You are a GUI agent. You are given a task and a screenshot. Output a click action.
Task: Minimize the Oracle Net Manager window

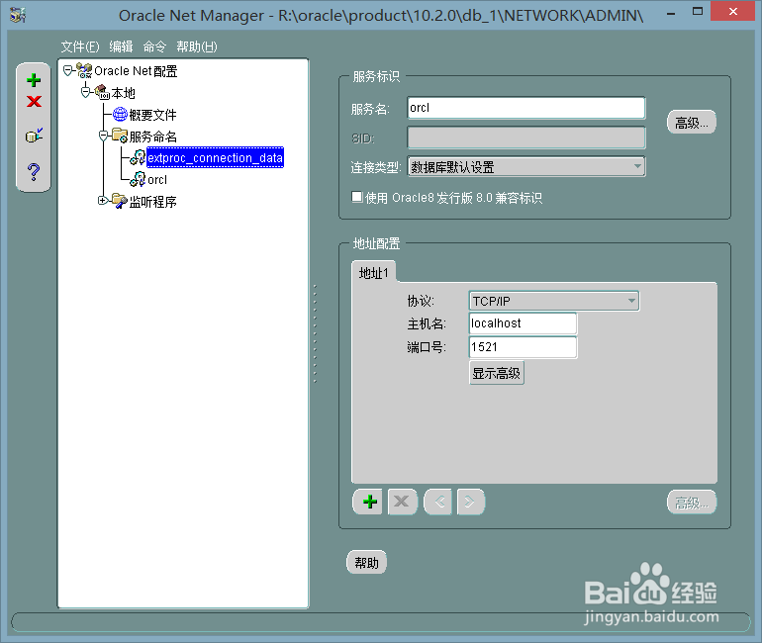click(671, 13)
